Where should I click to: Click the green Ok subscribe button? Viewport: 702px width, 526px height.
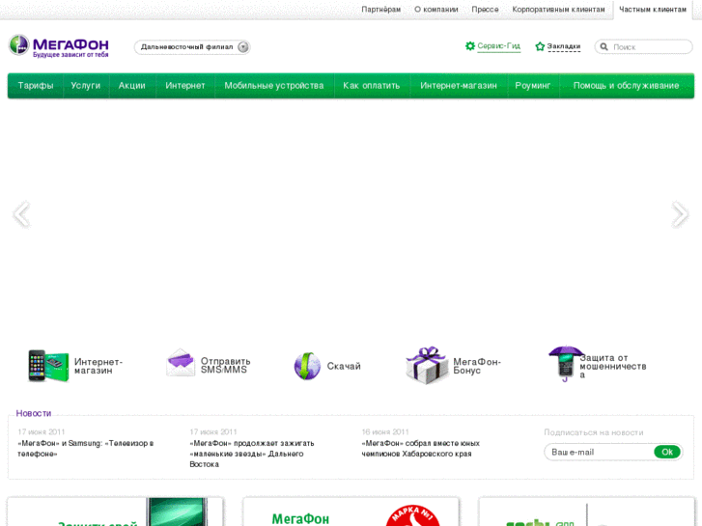coord(667,452)
